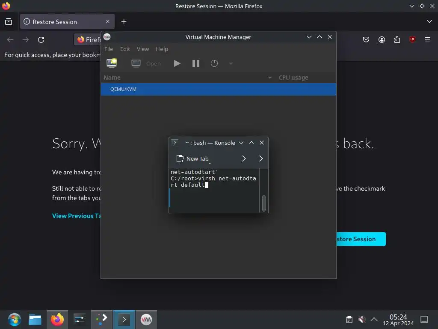Viewport: 438px width, 329px height.
Task: Open the Firefox account icon
Action: click(x=382, y=39)
